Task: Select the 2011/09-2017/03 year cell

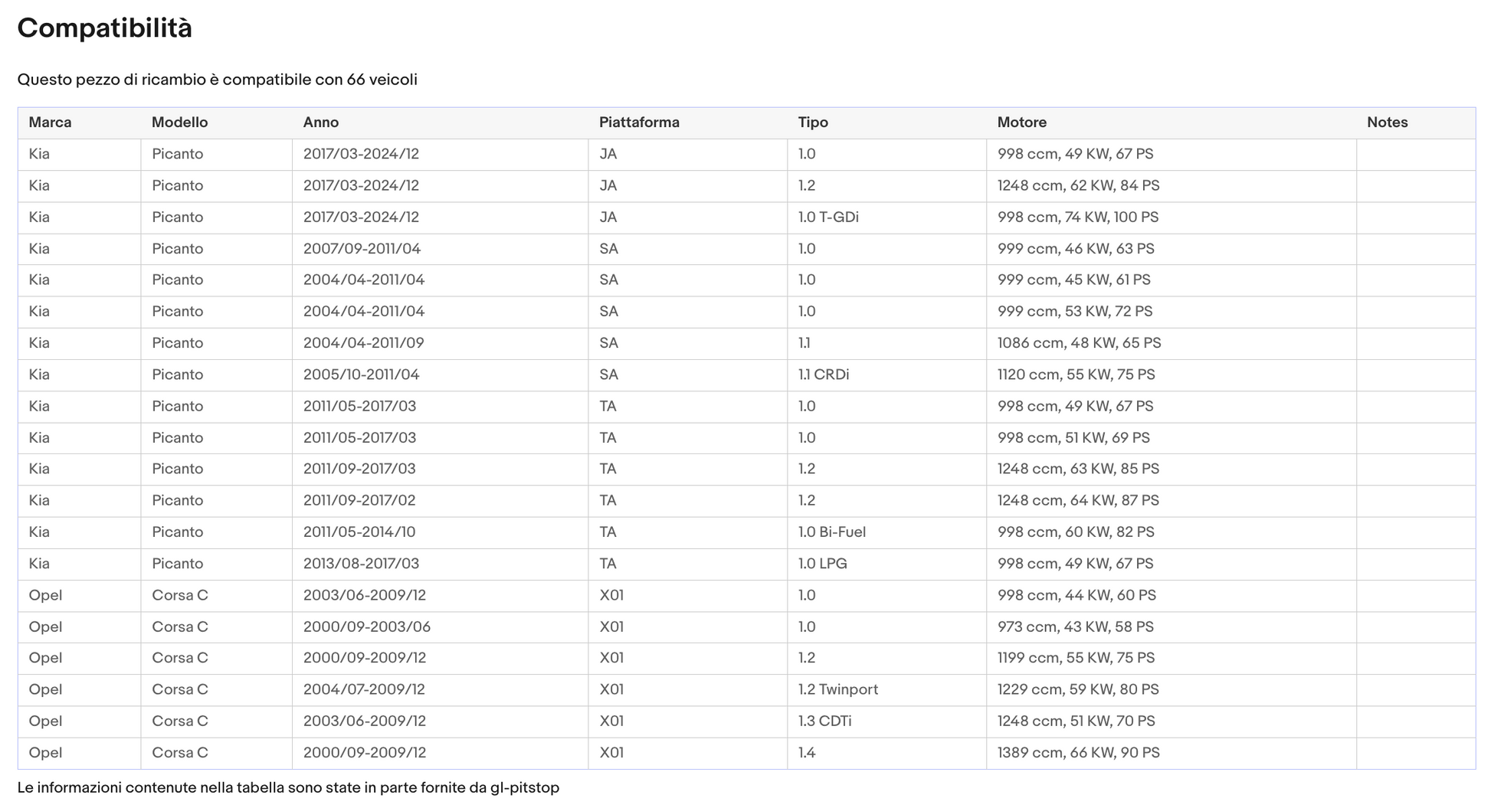Action: (441, 469)
